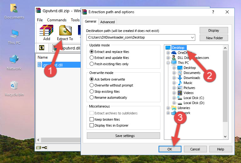
Task: Open the destination path dropdown arrow
Action: pos(192,38)
